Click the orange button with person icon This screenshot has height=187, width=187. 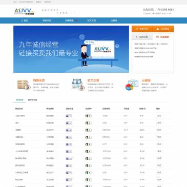coord(163,29)
